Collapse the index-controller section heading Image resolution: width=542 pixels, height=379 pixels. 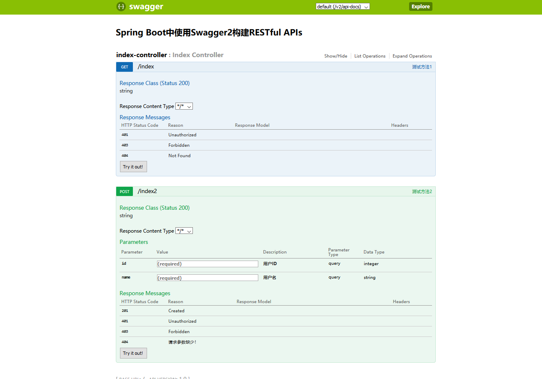(x=141, y=55)
